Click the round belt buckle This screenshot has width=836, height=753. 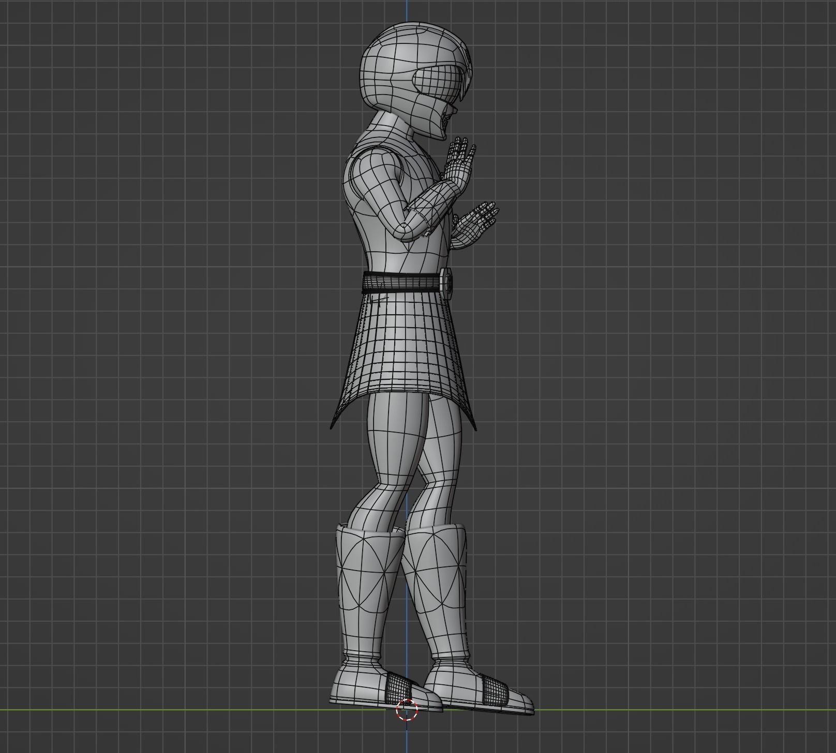[447, 283]
